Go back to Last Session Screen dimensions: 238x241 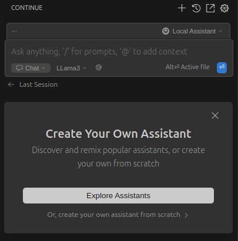click(x=33, y=84)
